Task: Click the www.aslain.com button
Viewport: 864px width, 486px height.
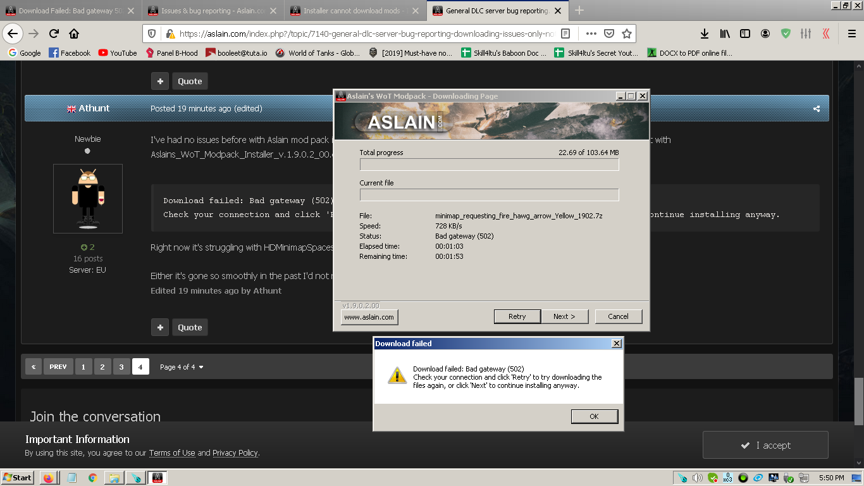Action: [369, 317]
